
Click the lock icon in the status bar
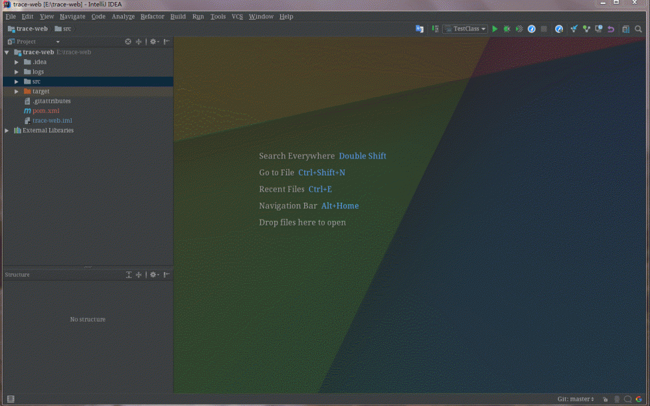pyautogui.click(x=604, y=399)
